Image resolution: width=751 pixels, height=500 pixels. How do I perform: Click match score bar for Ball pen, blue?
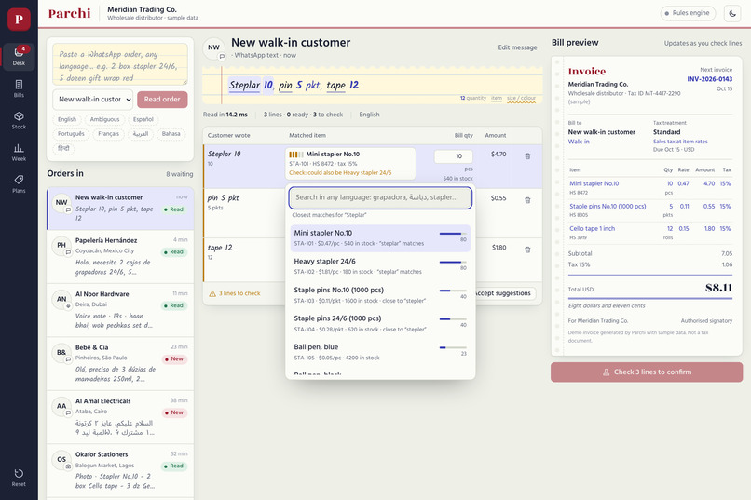(453, 348)
